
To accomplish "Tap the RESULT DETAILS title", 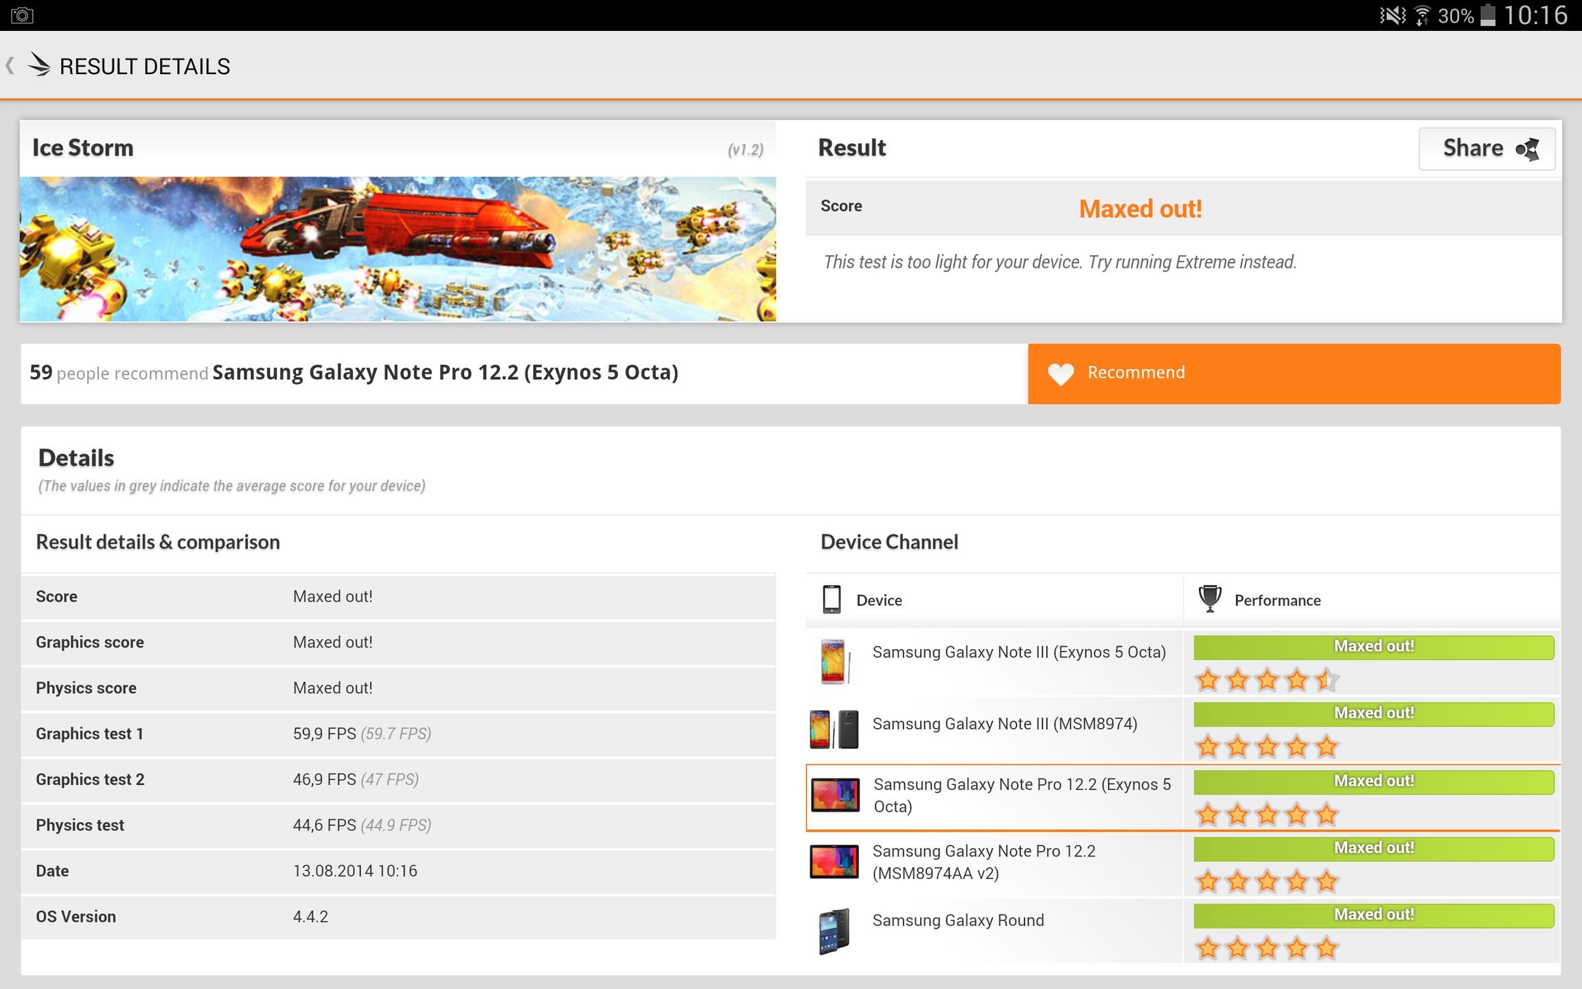I will [x=145, y=67].
